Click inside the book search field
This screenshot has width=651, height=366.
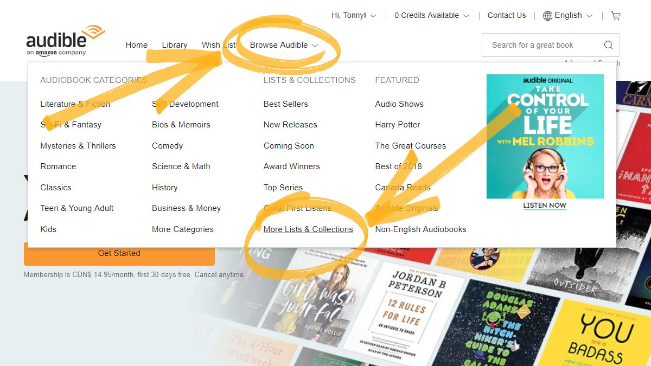coord(542,45)
